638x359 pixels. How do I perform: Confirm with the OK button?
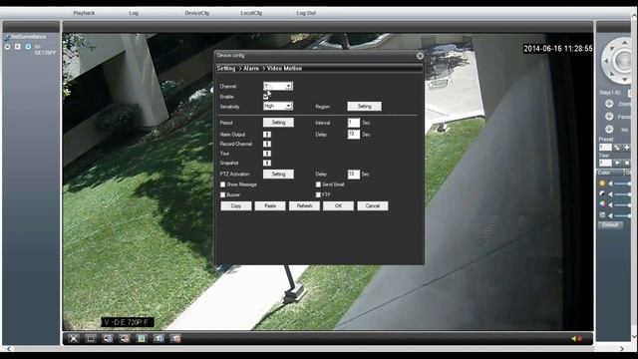[x=339, y=206]
